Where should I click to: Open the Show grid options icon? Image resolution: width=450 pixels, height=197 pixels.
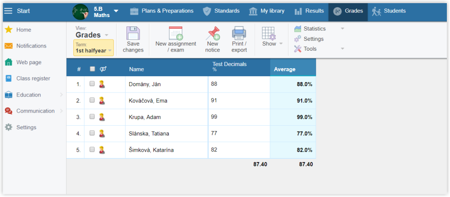269,34
